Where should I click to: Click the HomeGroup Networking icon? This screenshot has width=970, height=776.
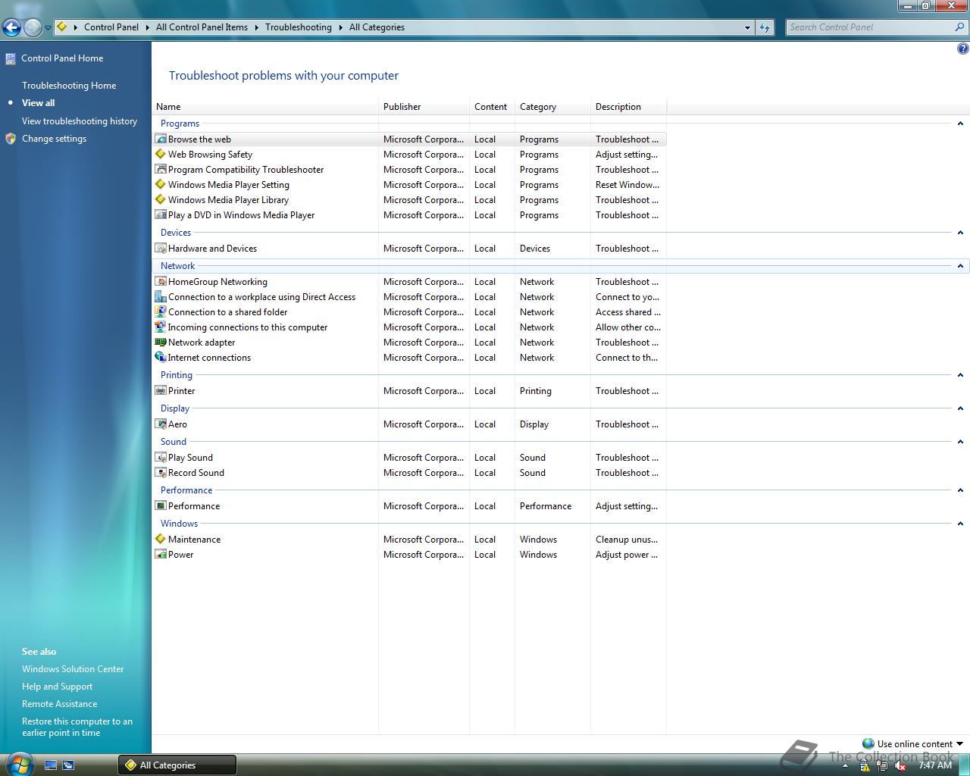[x=161, y=281]
